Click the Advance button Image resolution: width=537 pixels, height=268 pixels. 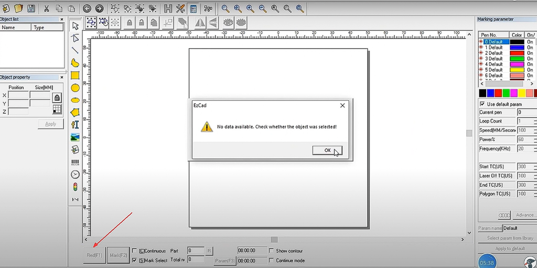(x=525, y=215)
